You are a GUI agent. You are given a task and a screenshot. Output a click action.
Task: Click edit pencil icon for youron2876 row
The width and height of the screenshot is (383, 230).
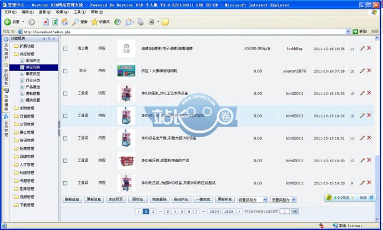(x=362, y=71)
